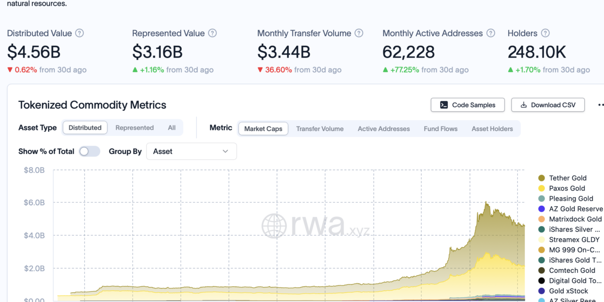The height and width of the screenshot is (302, 604).
Task: Toggle Tether Gold legend swatch
Action: click(542, 178)
